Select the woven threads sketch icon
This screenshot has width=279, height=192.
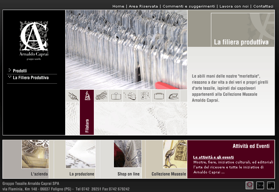click(x=101, y=96)
